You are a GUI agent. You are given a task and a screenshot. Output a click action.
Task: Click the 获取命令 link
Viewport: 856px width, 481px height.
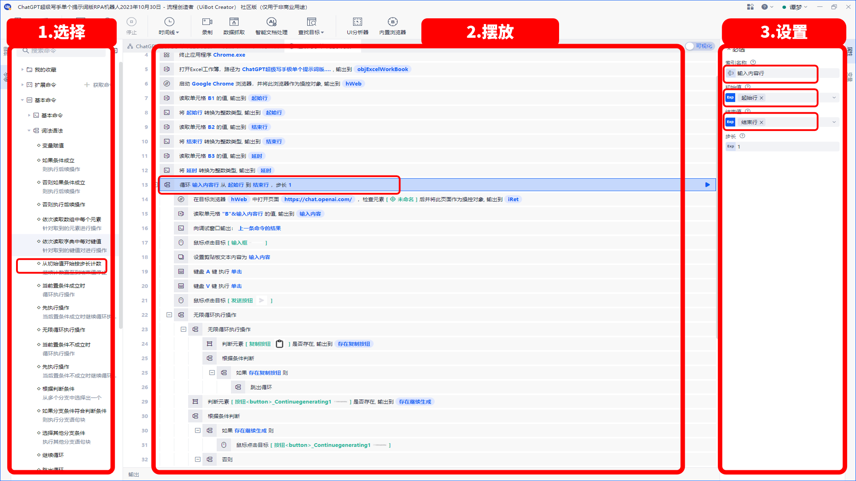click(x=98, y=85)
